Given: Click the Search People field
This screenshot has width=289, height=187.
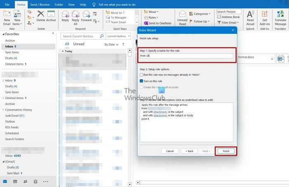Looking at the screenshot, I should pyautogui.click(x=229, y=12).
